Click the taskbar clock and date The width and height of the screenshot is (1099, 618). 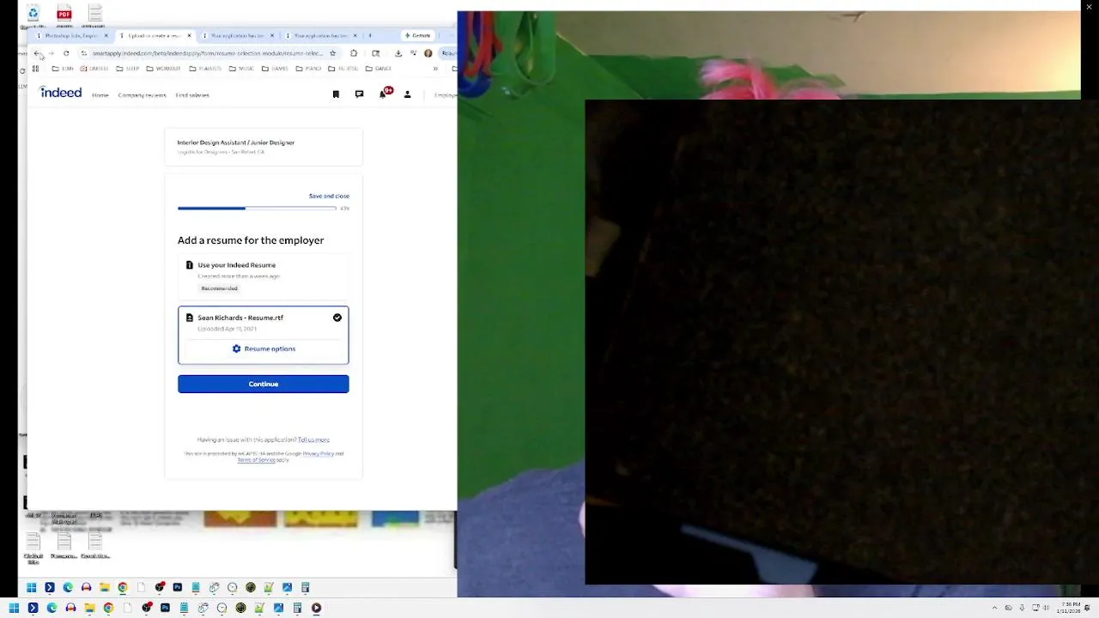1070,608
